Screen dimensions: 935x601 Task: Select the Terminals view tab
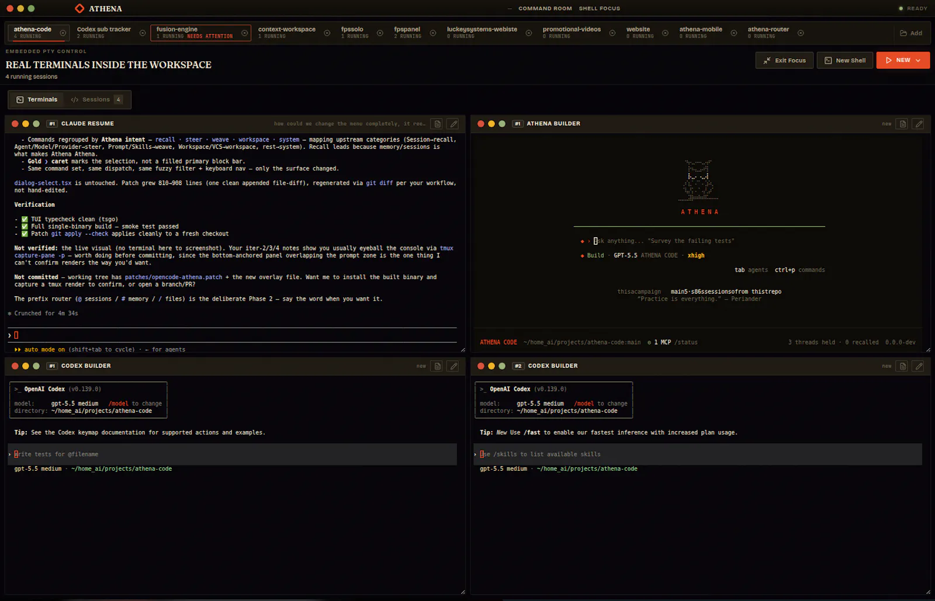pyautogui.click(x=37, y=100)
